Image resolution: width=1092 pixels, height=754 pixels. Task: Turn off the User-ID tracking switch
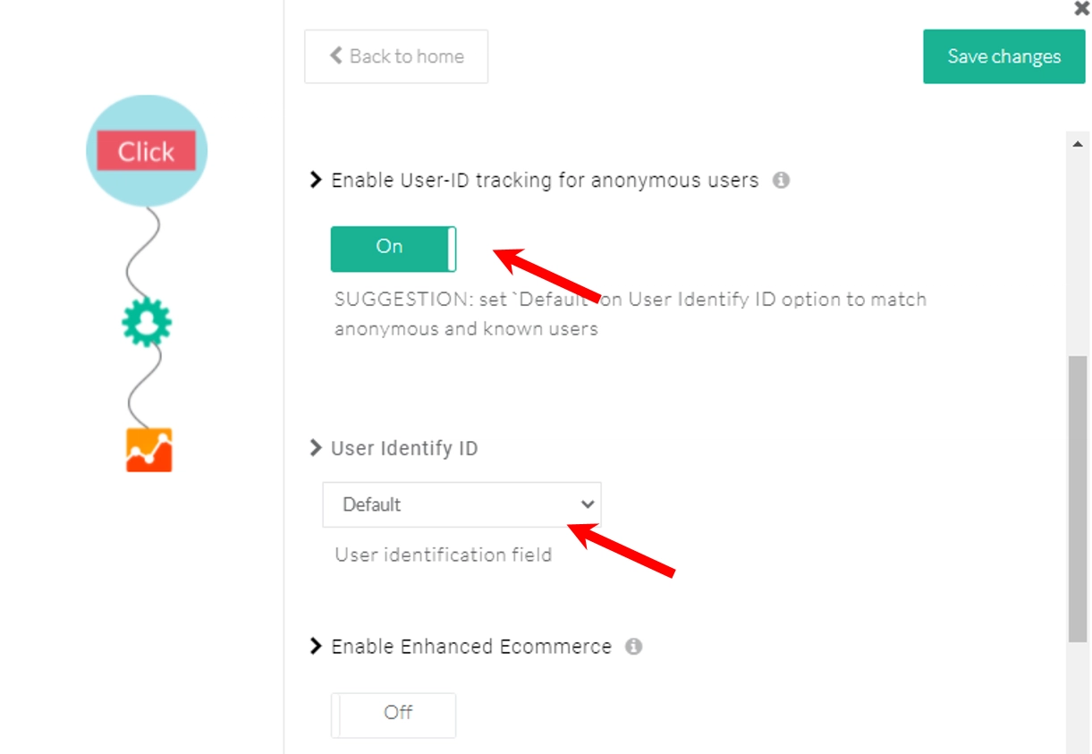(394, 248)
